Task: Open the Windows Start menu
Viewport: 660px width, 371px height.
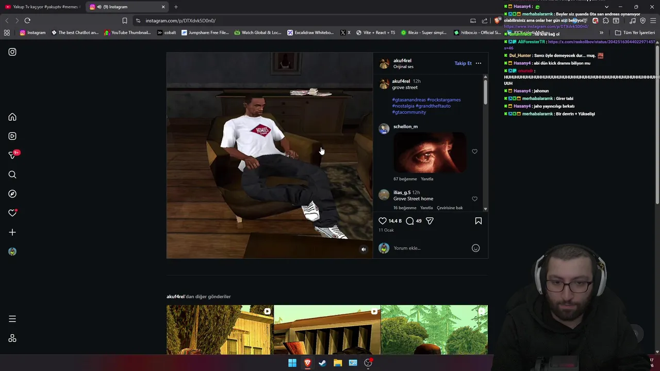Action: click(292, 363)
